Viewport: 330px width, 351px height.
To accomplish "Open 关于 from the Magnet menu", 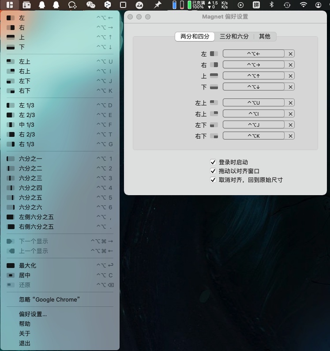I will pyautogui.click(x=60, y=333).
